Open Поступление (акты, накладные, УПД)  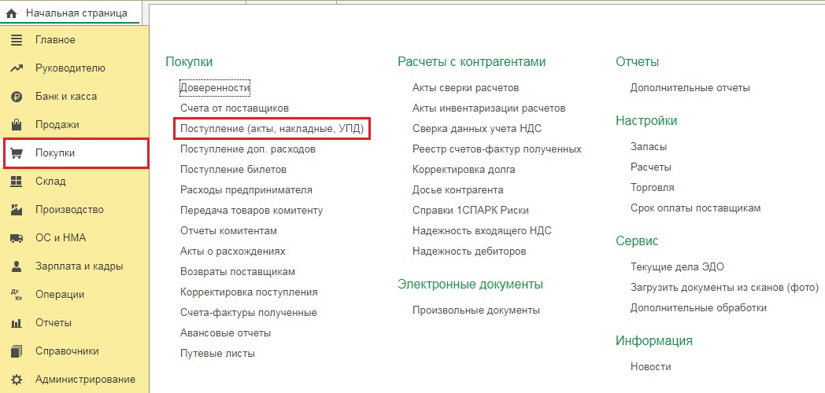point(272,129)
